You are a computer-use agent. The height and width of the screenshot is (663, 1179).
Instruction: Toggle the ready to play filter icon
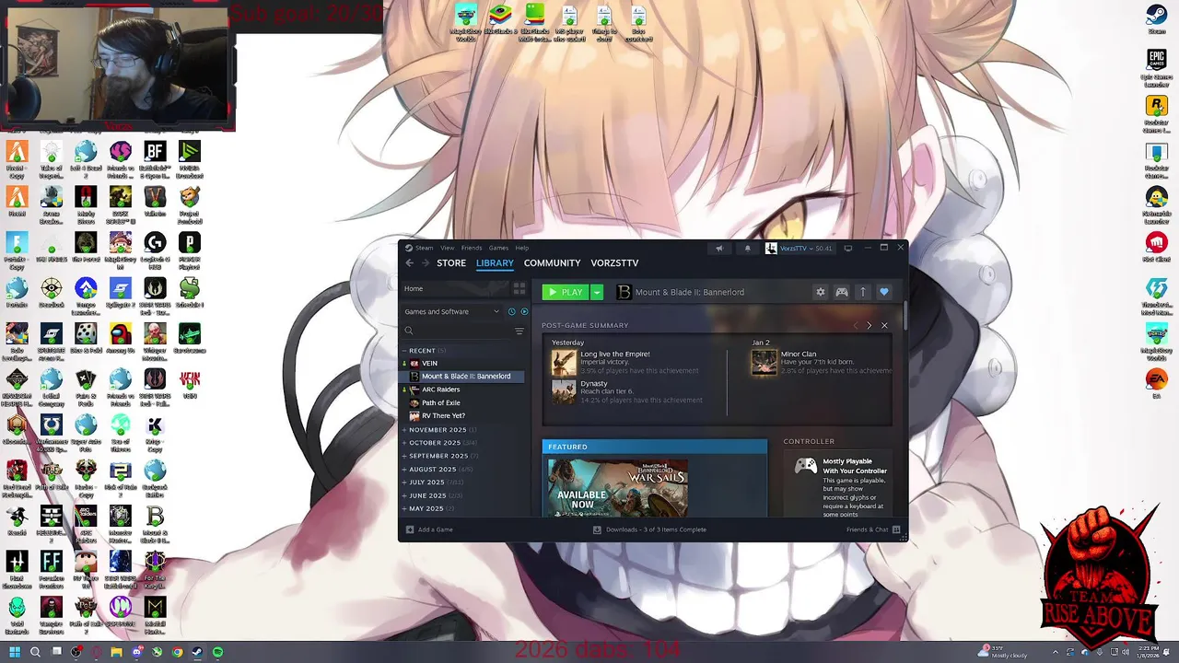(524, 311)
